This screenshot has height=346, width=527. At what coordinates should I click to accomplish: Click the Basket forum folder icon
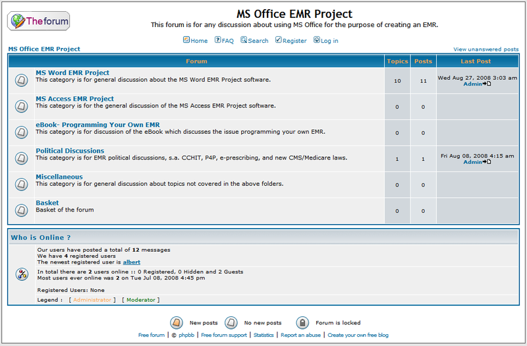point(22,210)
